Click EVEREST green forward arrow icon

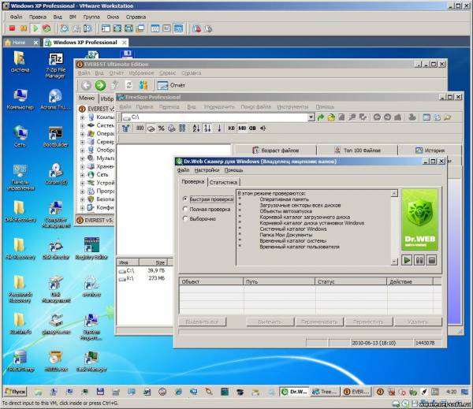click(x=100, y=85)
